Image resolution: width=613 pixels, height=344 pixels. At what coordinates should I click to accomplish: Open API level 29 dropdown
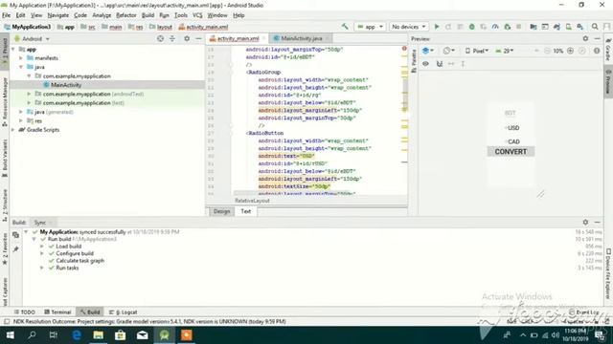pos(505,51)
